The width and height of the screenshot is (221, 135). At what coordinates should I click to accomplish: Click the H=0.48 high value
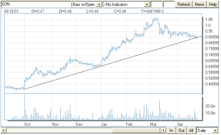(65, 11)
